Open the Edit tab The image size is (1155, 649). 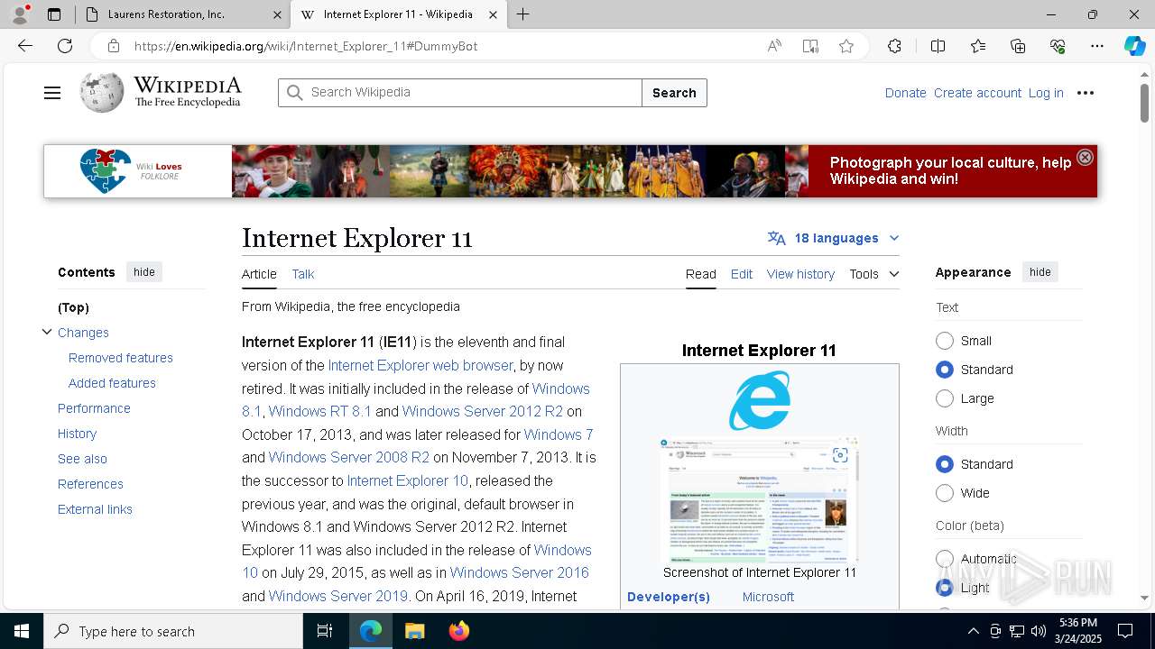click(742, 274)
